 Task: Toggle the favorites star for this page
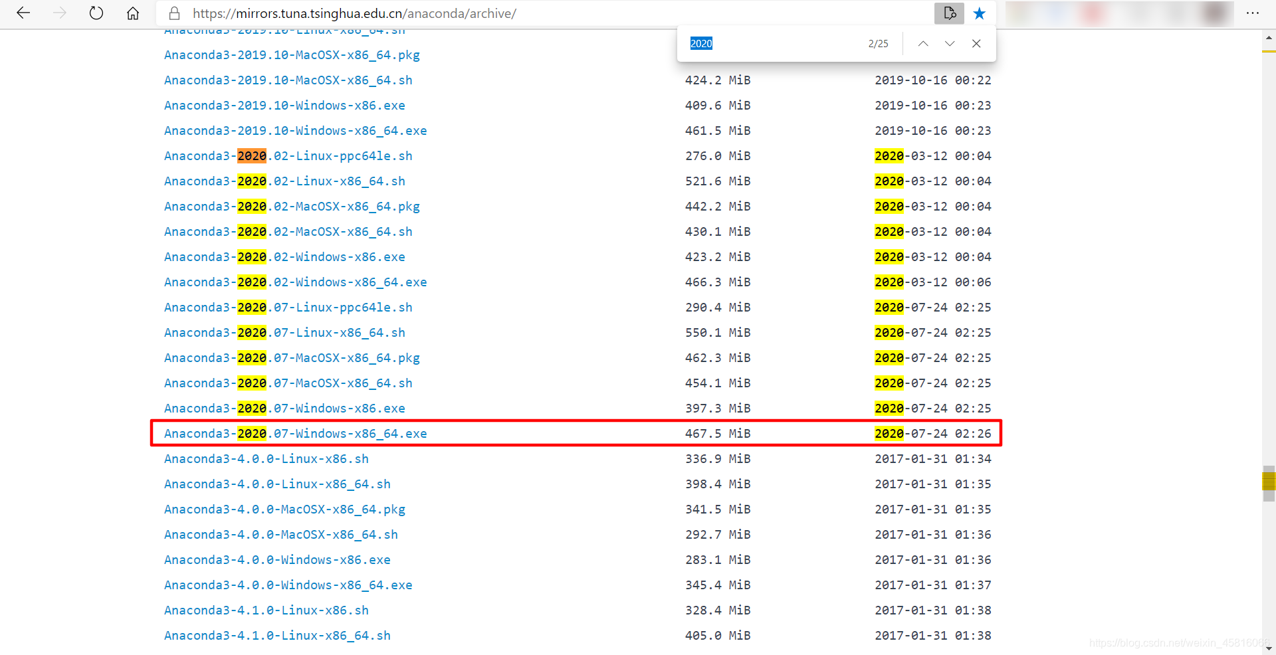(x=980, y=13)
